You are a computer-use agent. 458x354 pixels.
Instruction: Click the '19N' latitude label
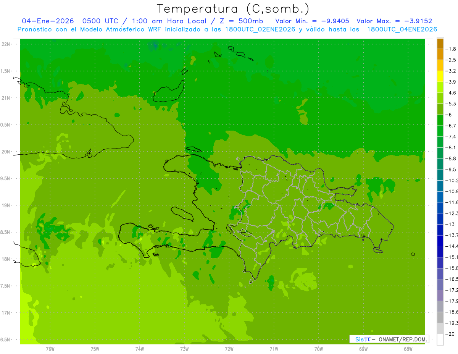[x=5, y=205]
